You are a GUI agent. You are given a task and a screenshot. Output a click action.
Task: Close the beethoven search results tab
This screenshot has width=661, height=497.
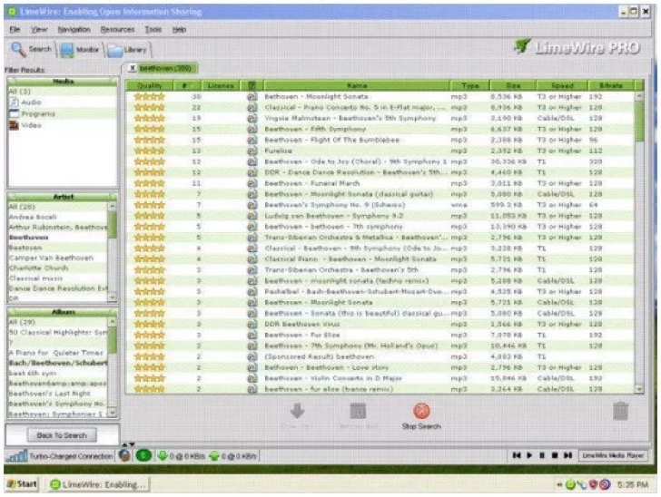[132, 68]
